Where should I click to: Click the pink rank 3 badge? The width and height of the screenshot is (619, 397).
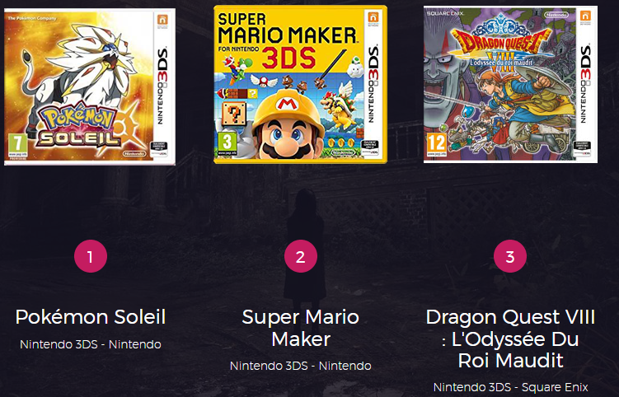click(510, 256)
